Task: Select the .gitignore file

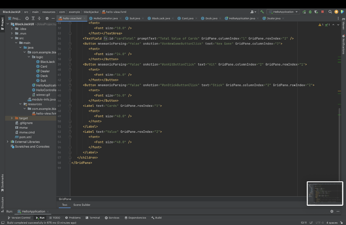Action: pyautogui.click(x=26, y=123)
